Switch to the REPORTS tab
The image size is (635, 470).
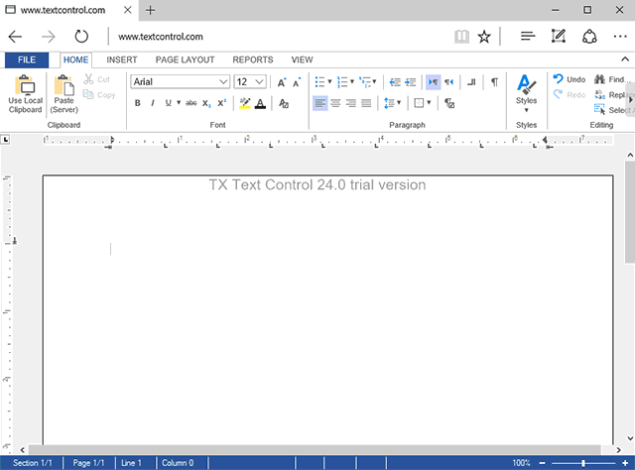pyautogui.click(x=253, y=59)
